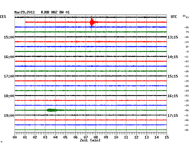The height and width of the screenshot is (145, 190).
Task: Select the DC offset value -33
Action: click(x=186, y=66)
